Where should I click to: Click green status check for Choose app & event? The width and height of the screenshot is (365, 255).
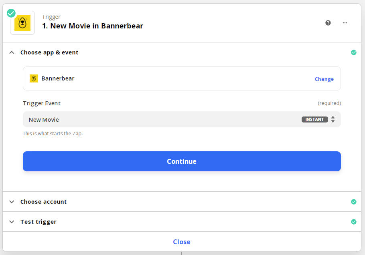(354, 52)
